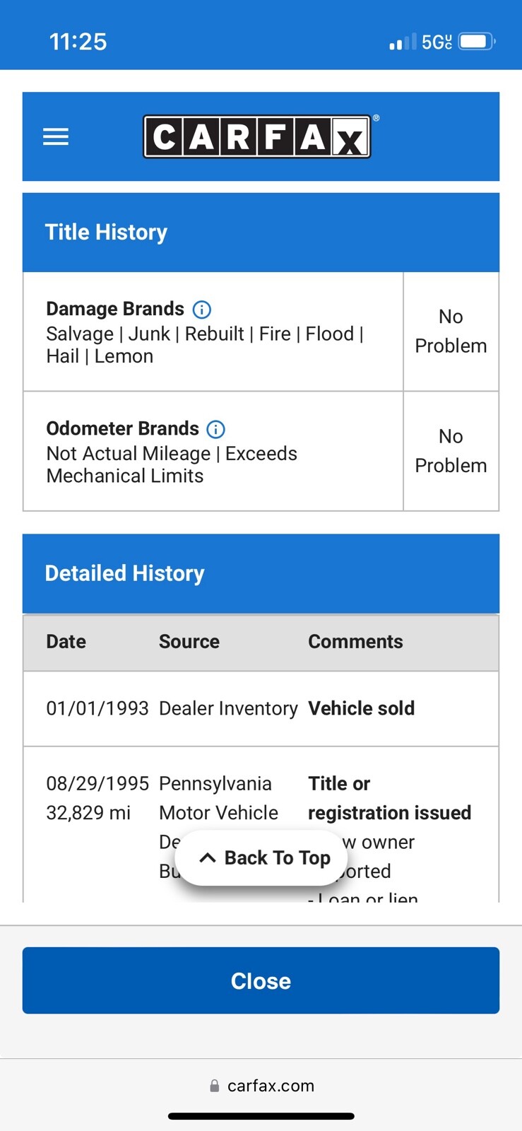Tap the CARFAX logo
The image size is (522, 1131).
point(257,136)
